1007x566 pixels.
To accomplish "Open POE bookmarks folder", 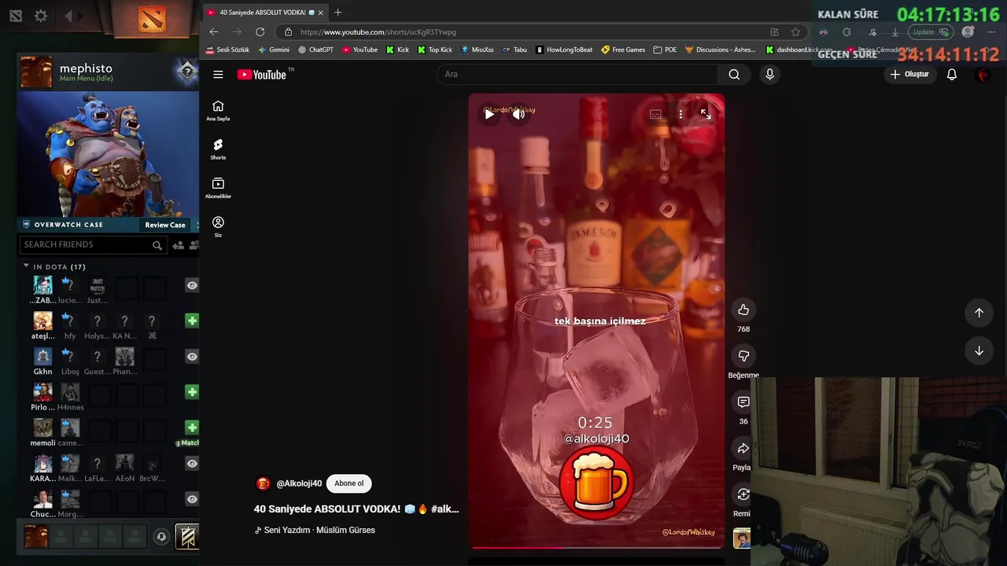I will (665, 50).
